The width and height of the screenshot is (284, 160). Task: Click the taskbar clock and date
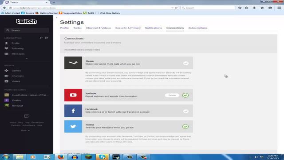(273, 157)
